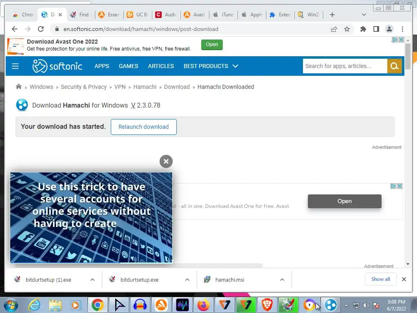Click the Relaunch download button
The width and height of the screenshot is (417, 313).
tap(144, 127)
